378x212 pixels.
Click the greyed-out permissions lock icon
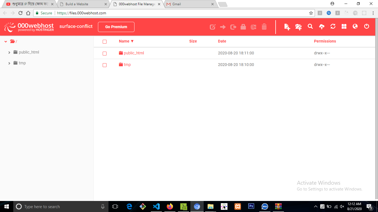coord(243,27)
